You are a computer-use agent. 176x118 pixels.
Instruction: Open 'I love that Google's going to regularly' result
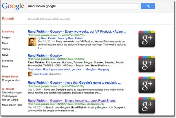coord(74,83)
